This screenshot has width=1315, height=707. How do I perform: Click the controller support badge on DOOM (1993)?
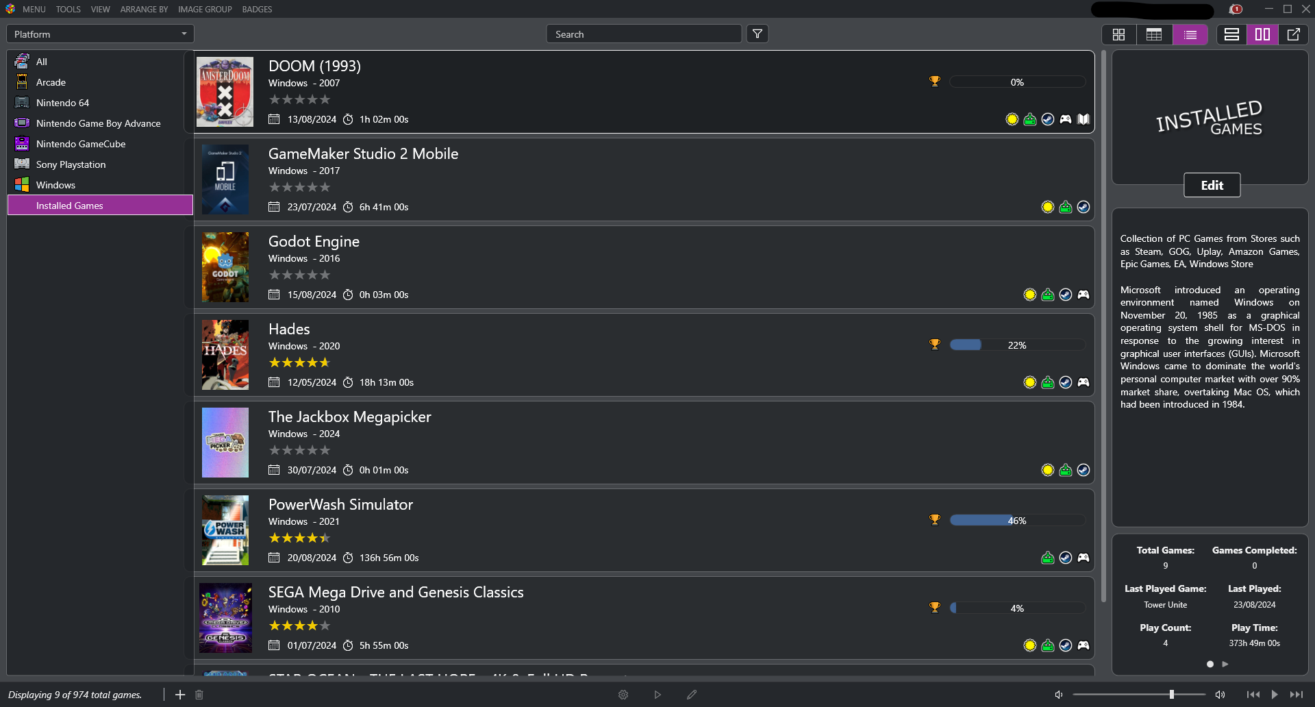tap(1066, 119)
